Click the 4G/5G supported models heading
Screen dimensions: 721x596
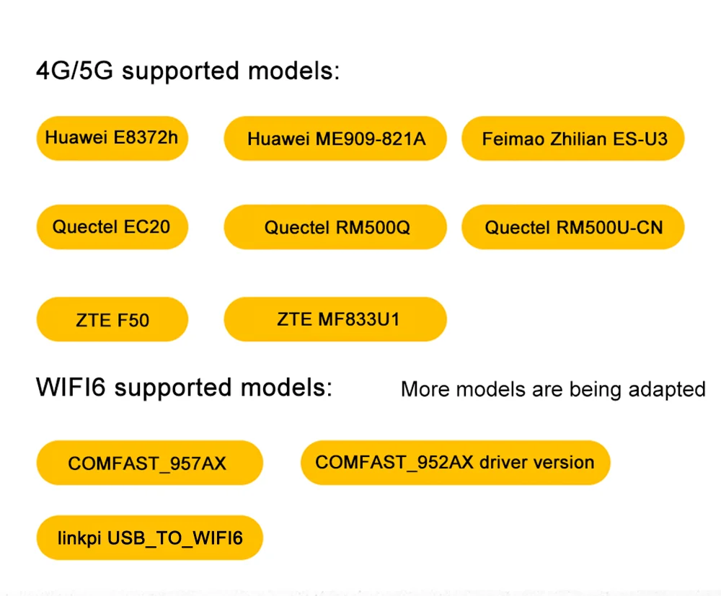pyautogui.click(x=187, y=71)
